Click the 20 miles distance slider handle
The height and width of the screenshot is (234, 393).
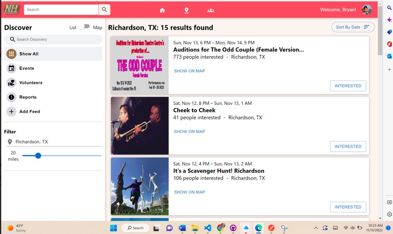(x=38, y=156)
